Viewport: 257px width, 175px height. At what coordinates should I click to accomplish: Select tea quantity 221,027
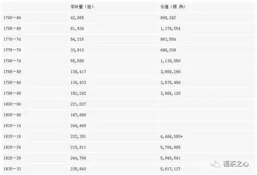78,104
